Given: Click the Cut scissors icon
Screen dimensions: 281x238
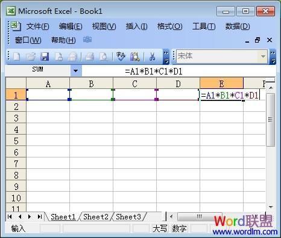Looking at the screenshot, I should point(153,56).
